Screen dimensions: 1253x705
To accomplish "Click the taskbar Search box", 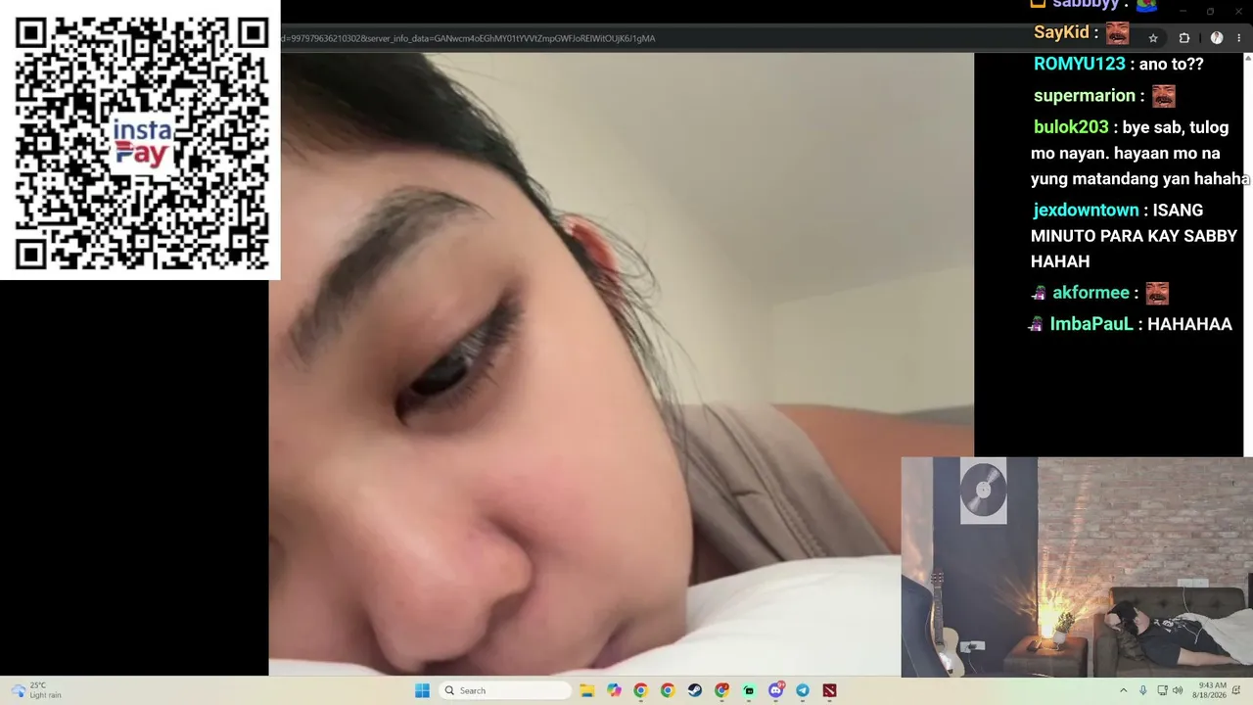I will click(505, 690).
